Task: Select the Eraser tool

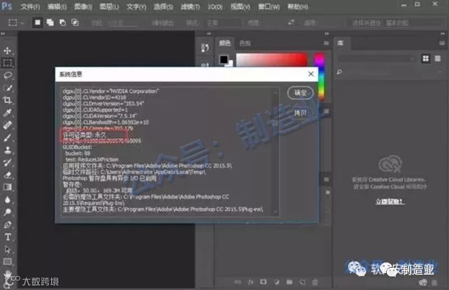Action: pyautogui.click(x=7, y=174)
